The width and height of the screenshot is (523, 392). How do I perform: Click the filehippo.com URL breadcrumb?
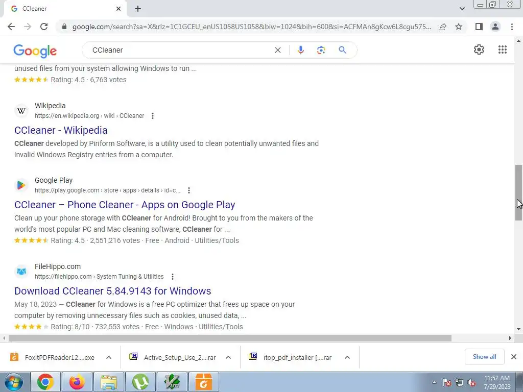(x=99, y=277)
